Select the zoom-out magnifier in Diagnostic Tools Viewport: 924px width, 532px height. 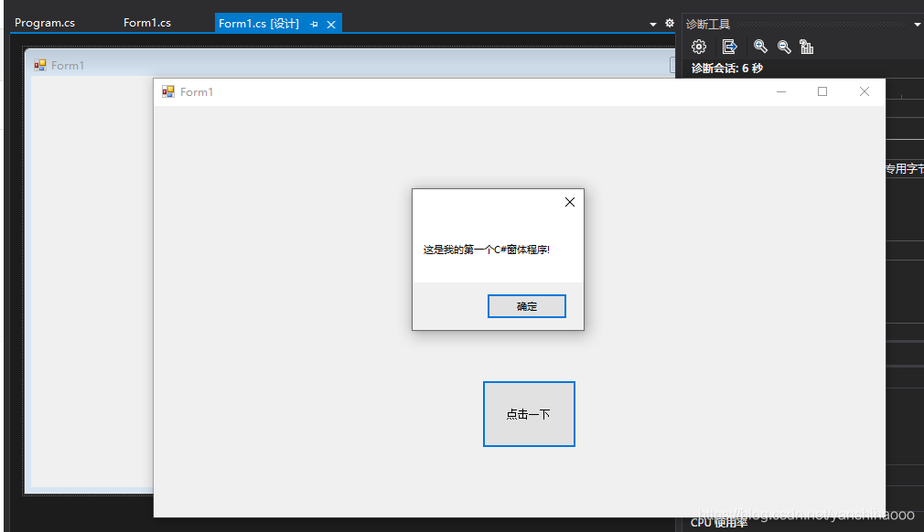click(x=785, y=47)
